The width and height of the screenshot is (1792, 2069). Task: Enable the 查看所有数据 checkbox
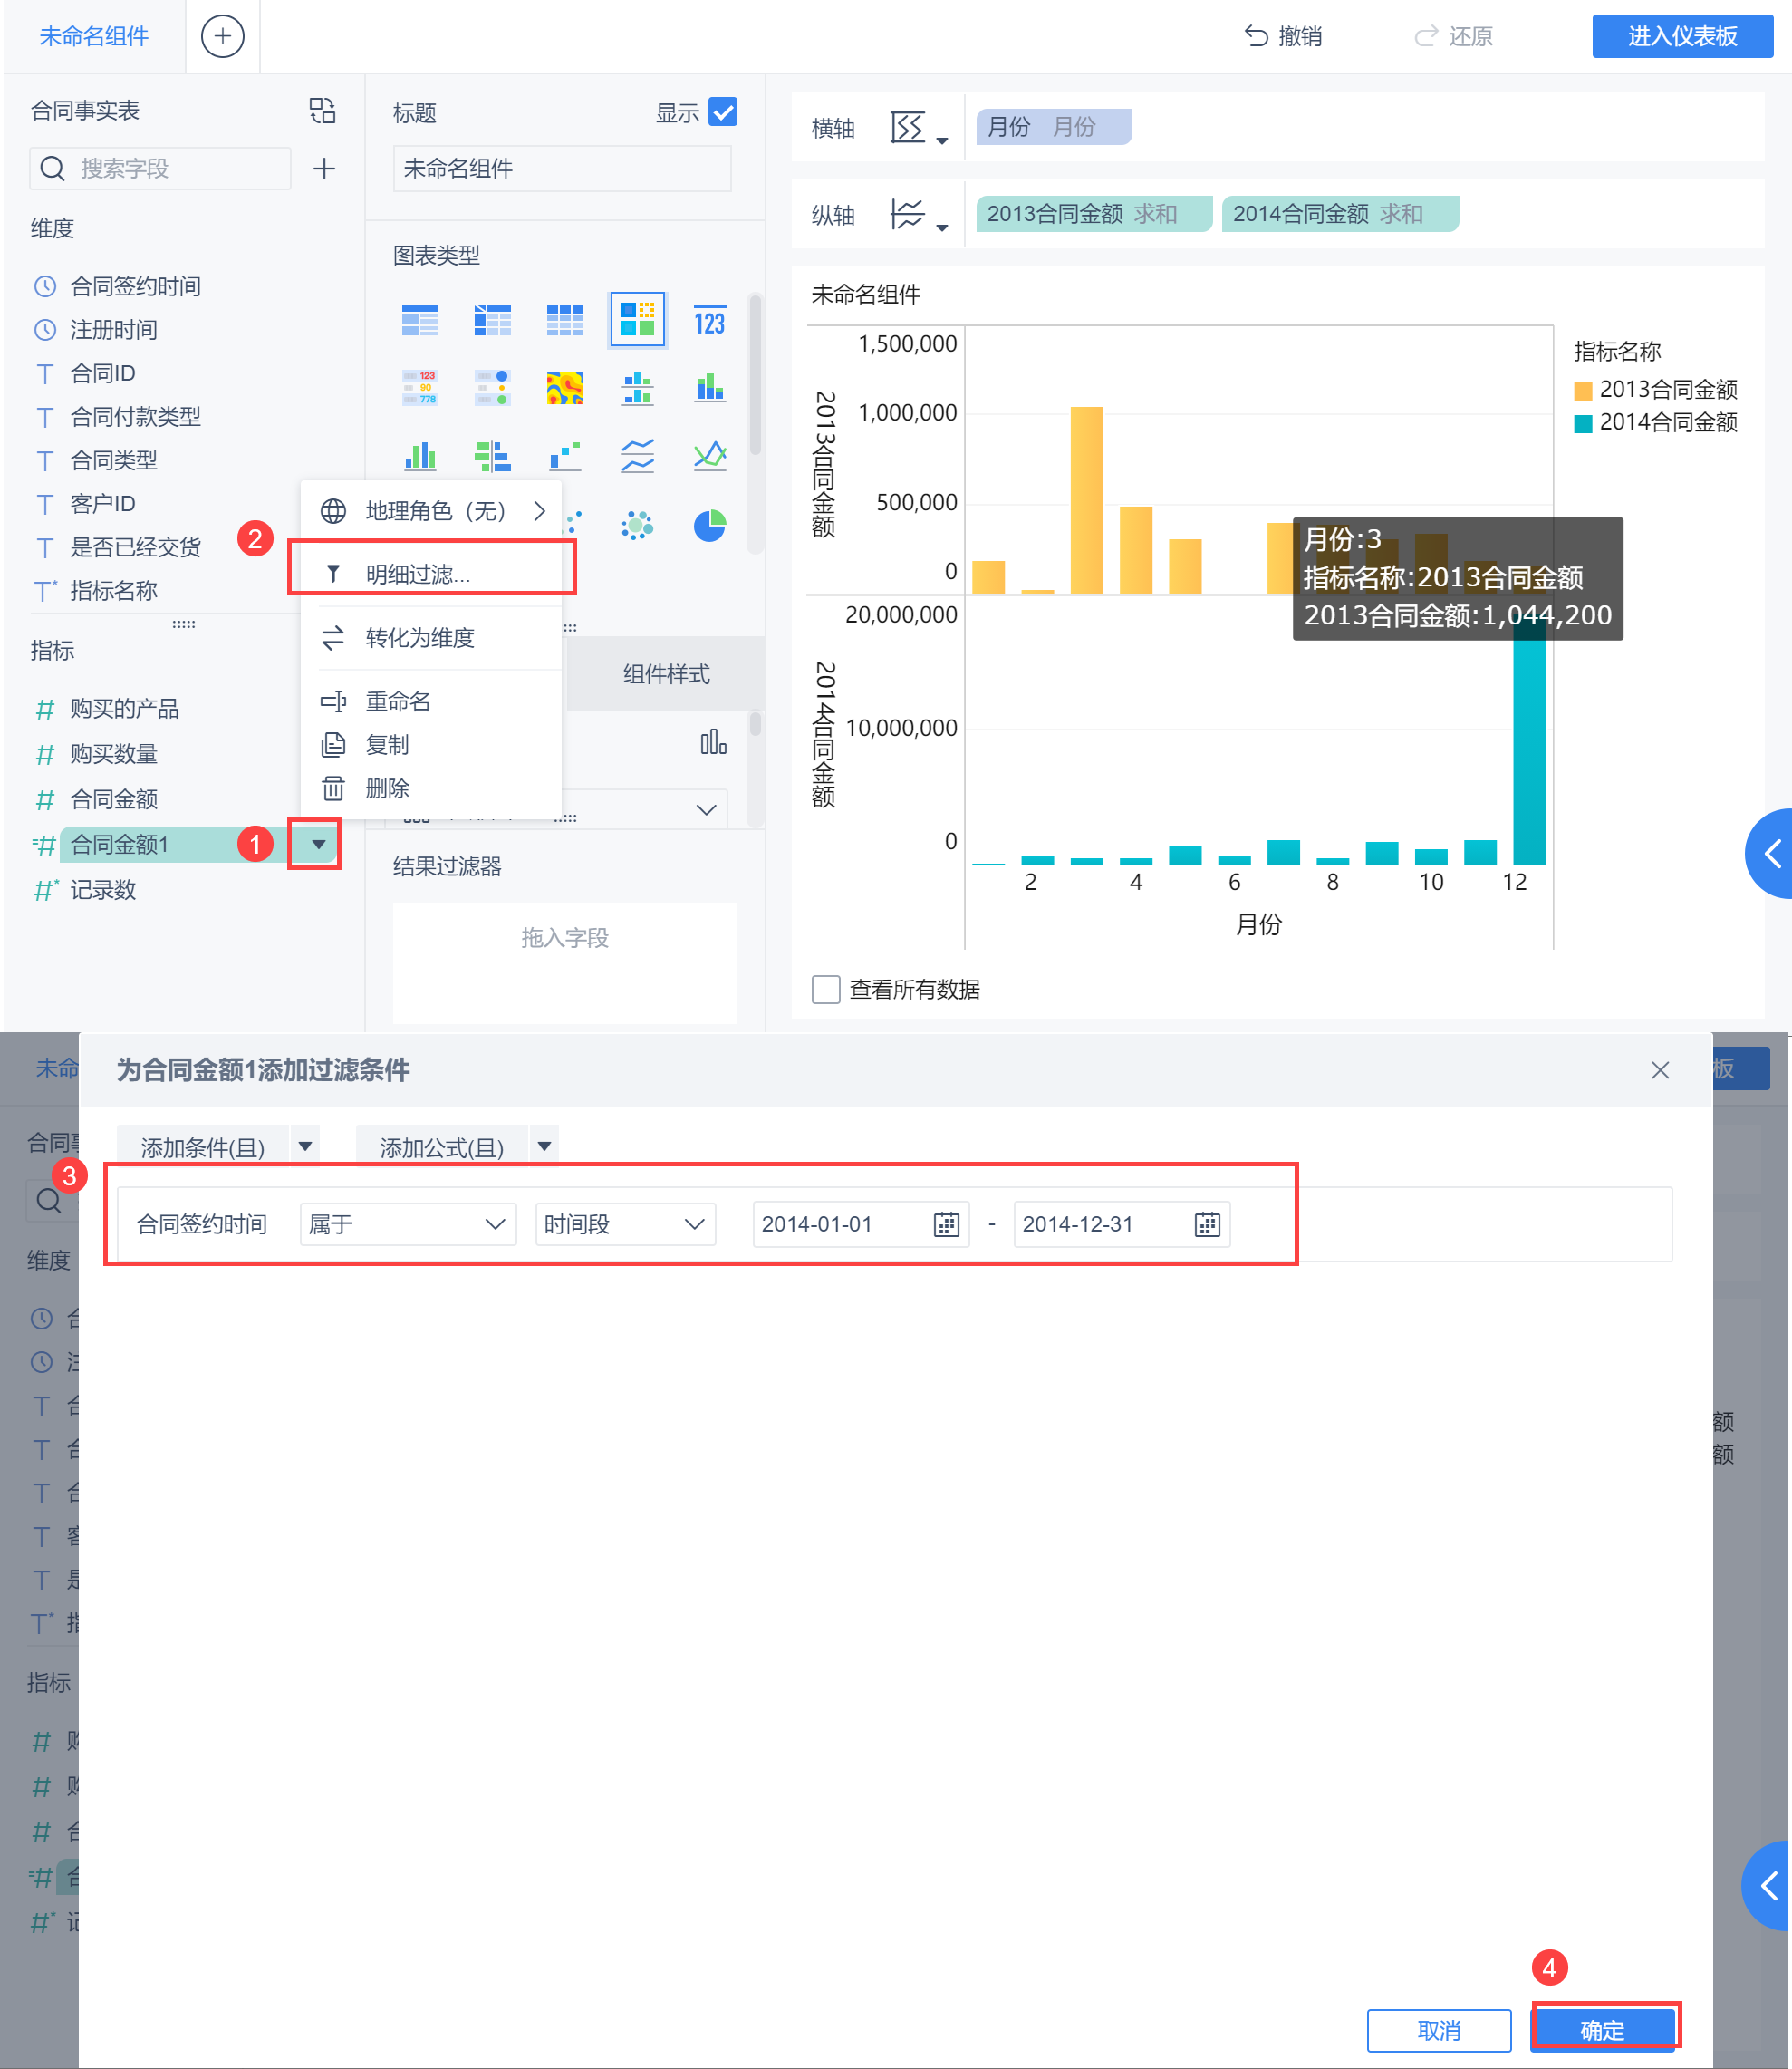click(826, 990)
